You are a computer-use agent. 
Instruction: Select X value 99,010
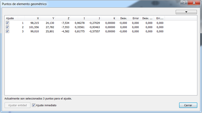pos(34,32)
